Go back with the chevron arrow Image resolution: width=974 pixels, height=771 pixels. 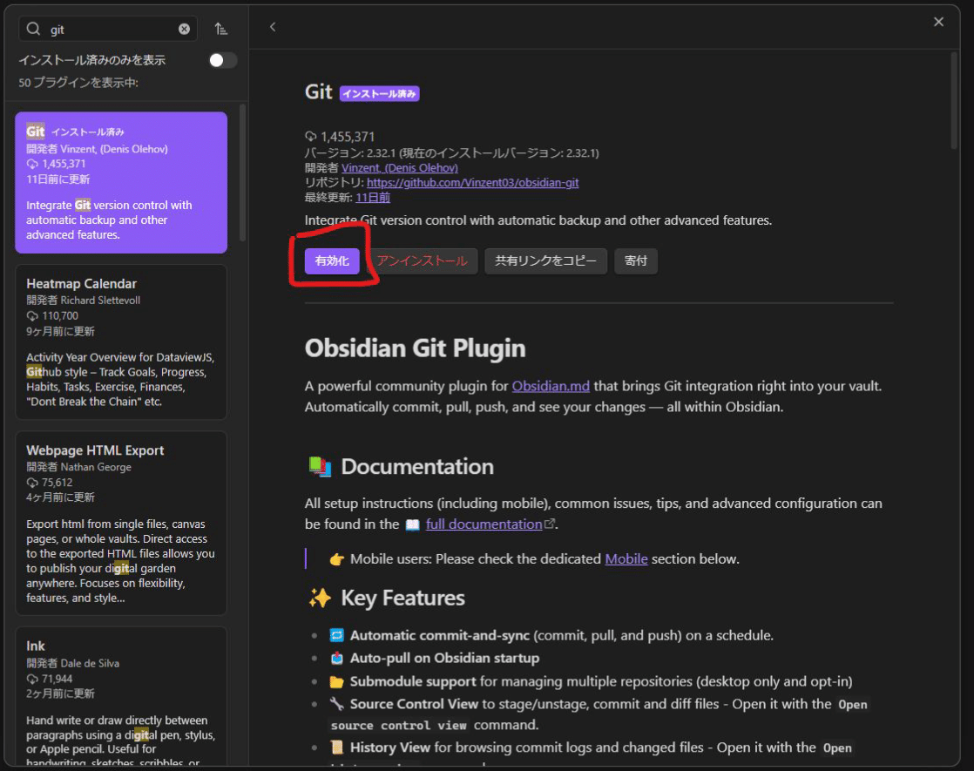tap(273, 27)
